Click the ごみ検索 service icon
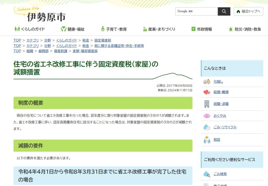268x186 pixels. (x=207, y=174)
